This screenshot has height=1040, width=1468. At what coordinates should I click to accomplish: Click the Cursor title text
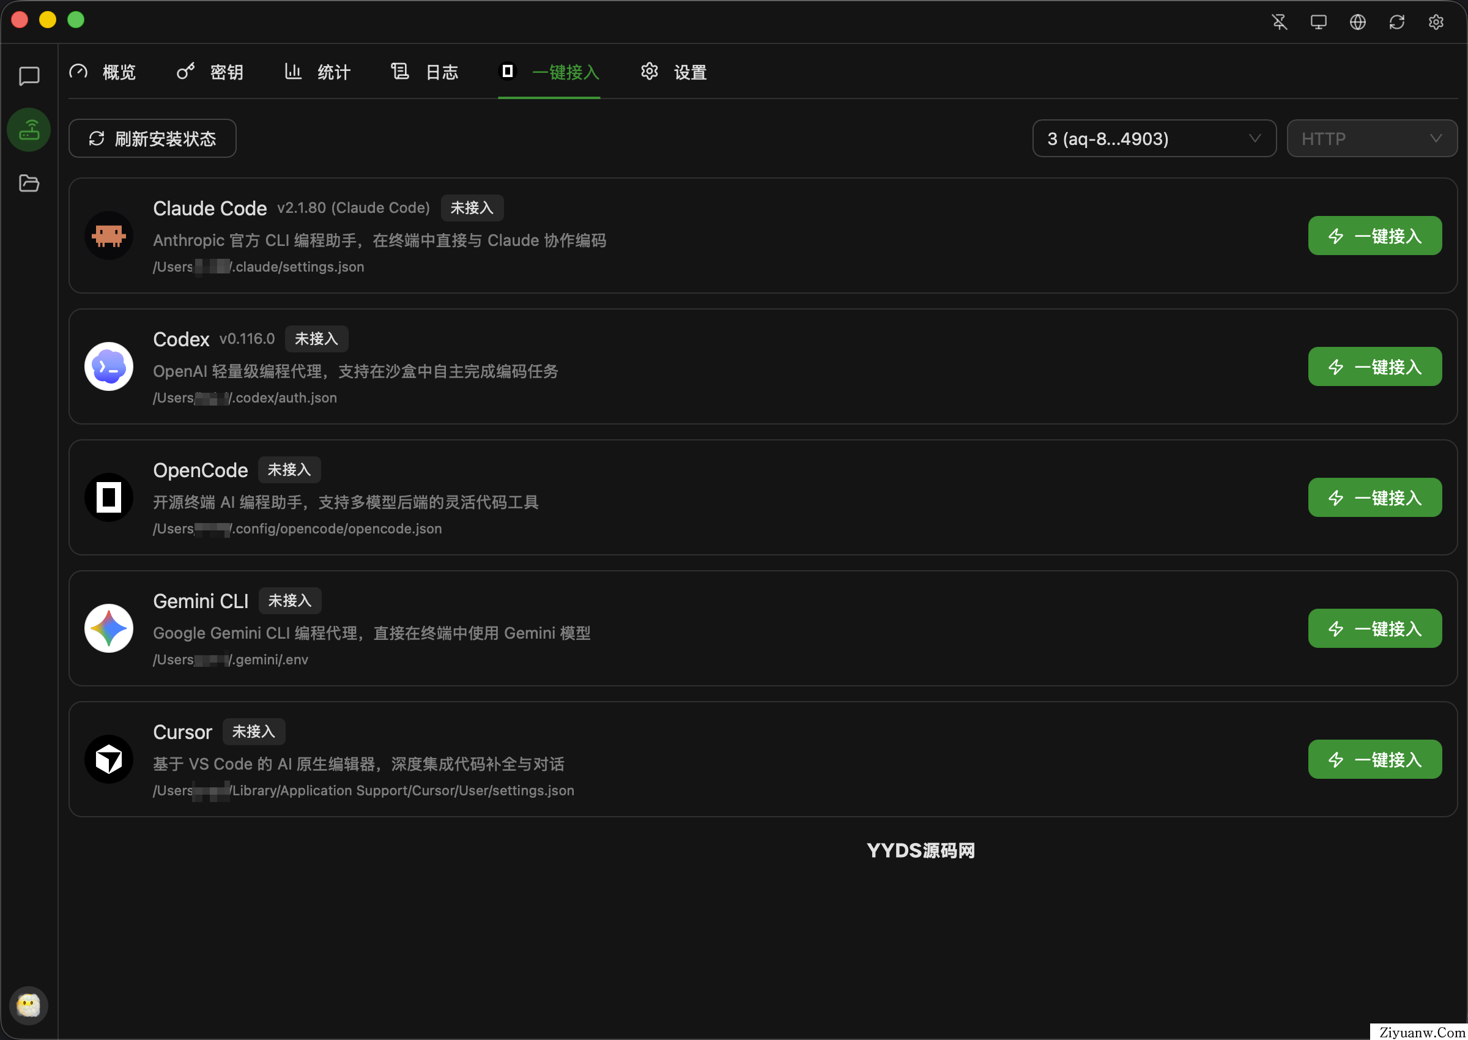click(182, 732)
